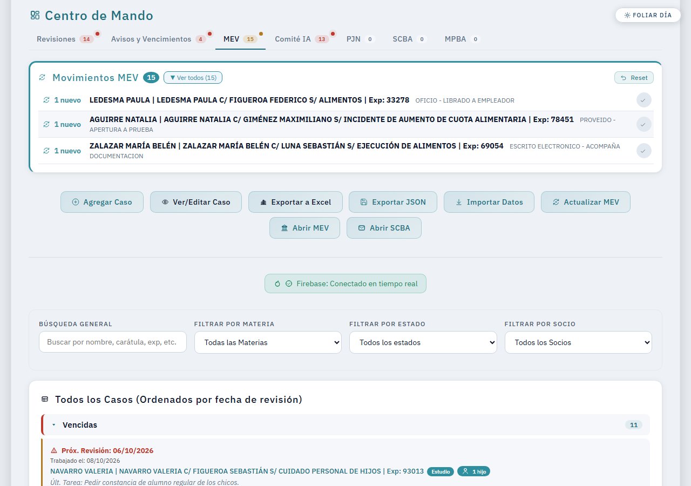Image resolution: width=691 pixels, height=486 pixels.
Task: Click the sync icon in the Aguirre Natalia row
Action: click(x=46, y=124)
